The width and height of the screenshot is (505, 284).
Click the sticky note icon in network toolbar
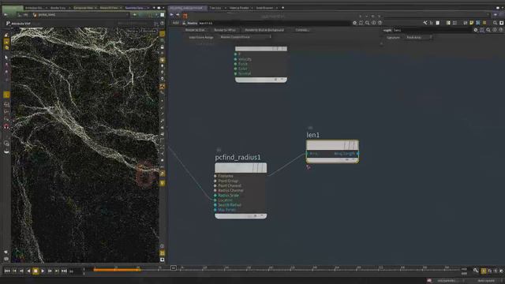click(472, 23)
